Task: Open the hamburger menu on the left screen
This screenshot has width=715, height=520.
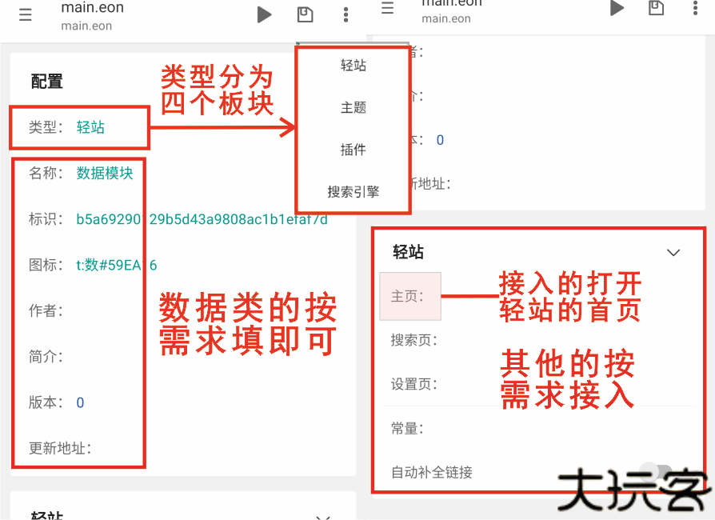Action: [26, 15]
